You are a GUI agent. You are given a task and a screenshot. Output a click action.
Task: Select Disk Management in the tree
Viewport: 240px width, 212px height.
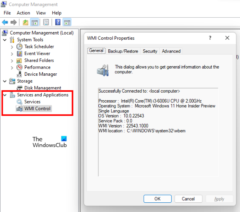[x=43, y=88]
